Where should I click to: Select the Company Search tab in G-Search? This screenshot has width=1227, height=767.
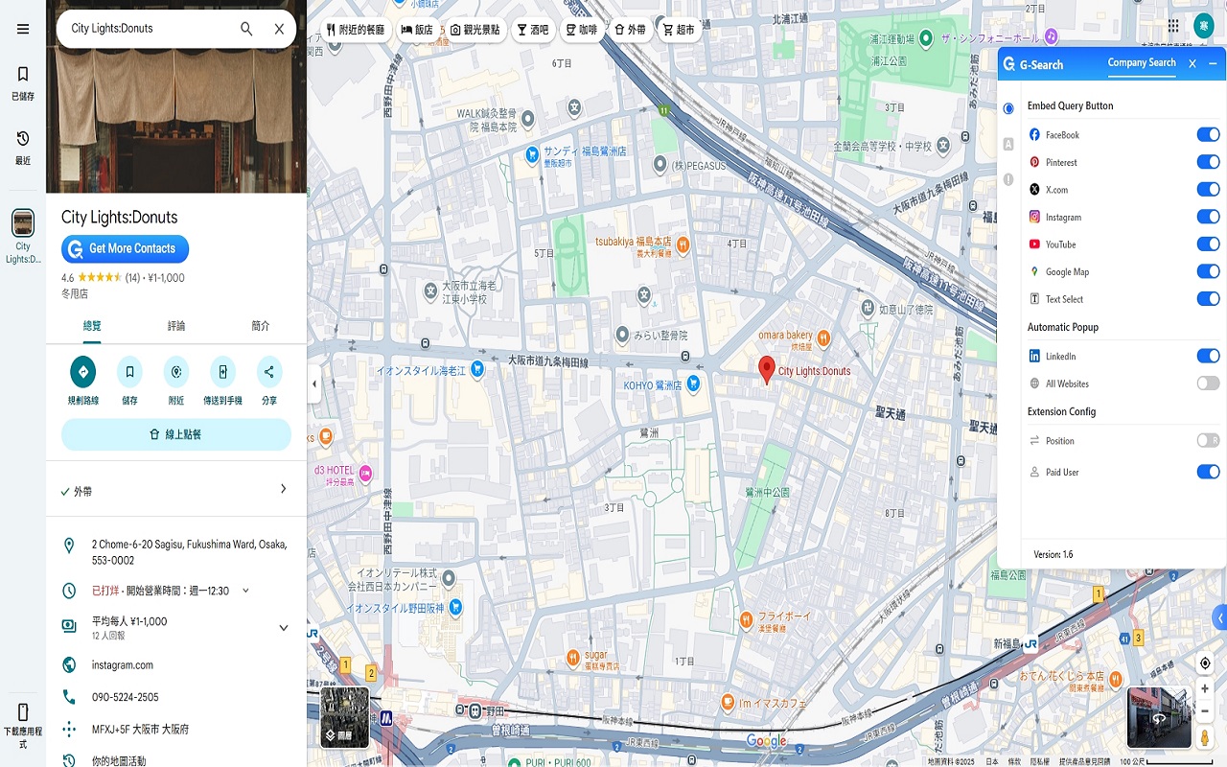[x=1142, y=61]
